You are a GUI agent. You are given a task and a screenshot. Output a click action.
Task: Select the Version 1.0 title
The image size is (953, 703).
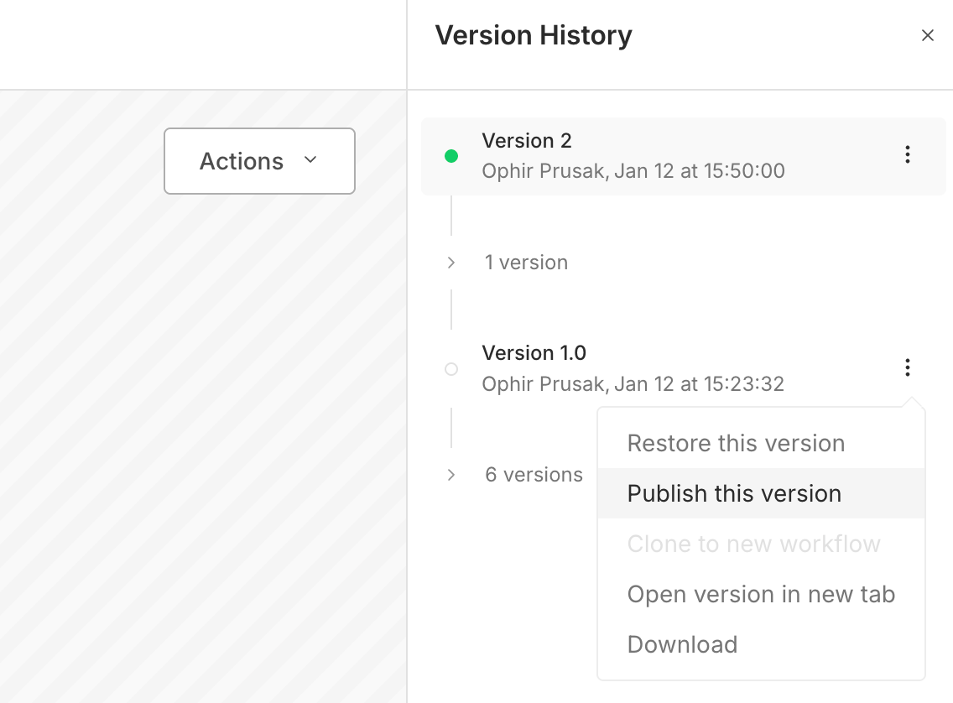[534, 352]
